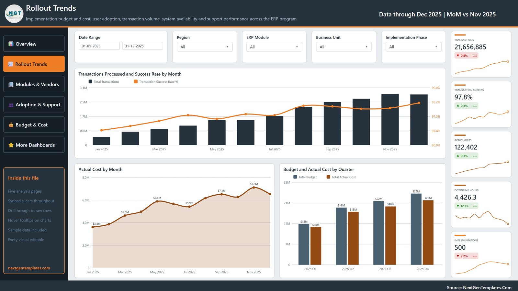Select the Transaction Success value 97.8%
This screenshot has height=291, width=518.
point(463,97)
